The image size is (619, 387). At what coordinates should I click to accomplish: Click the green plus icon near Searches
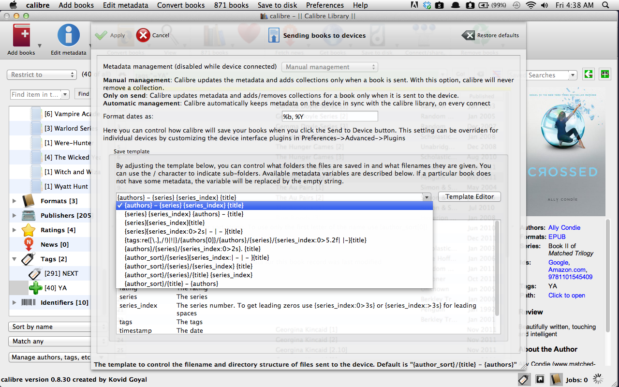pos(605,74)
